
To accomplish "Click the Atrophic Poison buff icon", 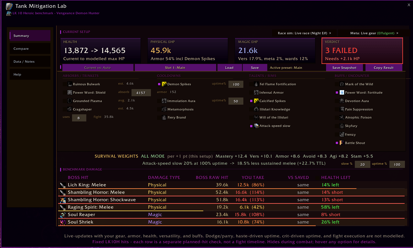I will point(342,118).
